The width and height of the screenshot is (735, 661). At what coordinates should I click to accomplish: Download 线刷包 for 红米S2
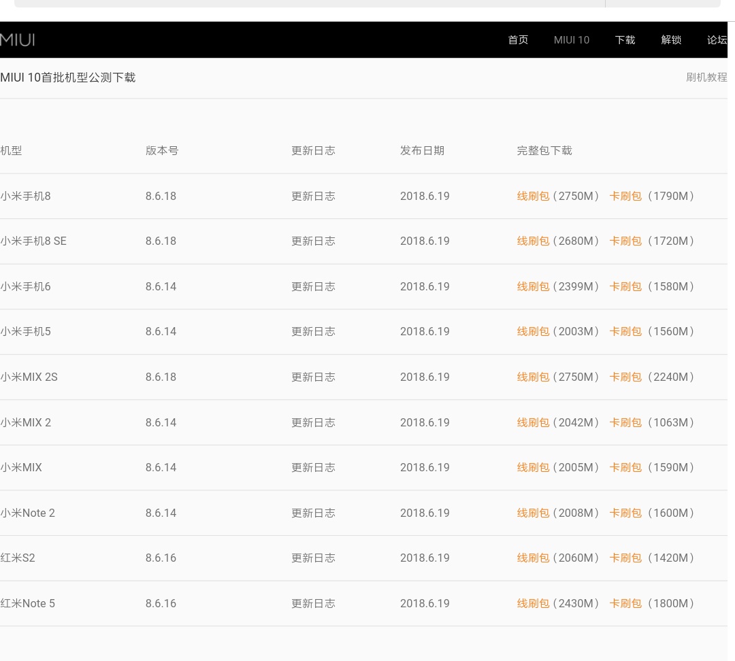click(533, 558)
